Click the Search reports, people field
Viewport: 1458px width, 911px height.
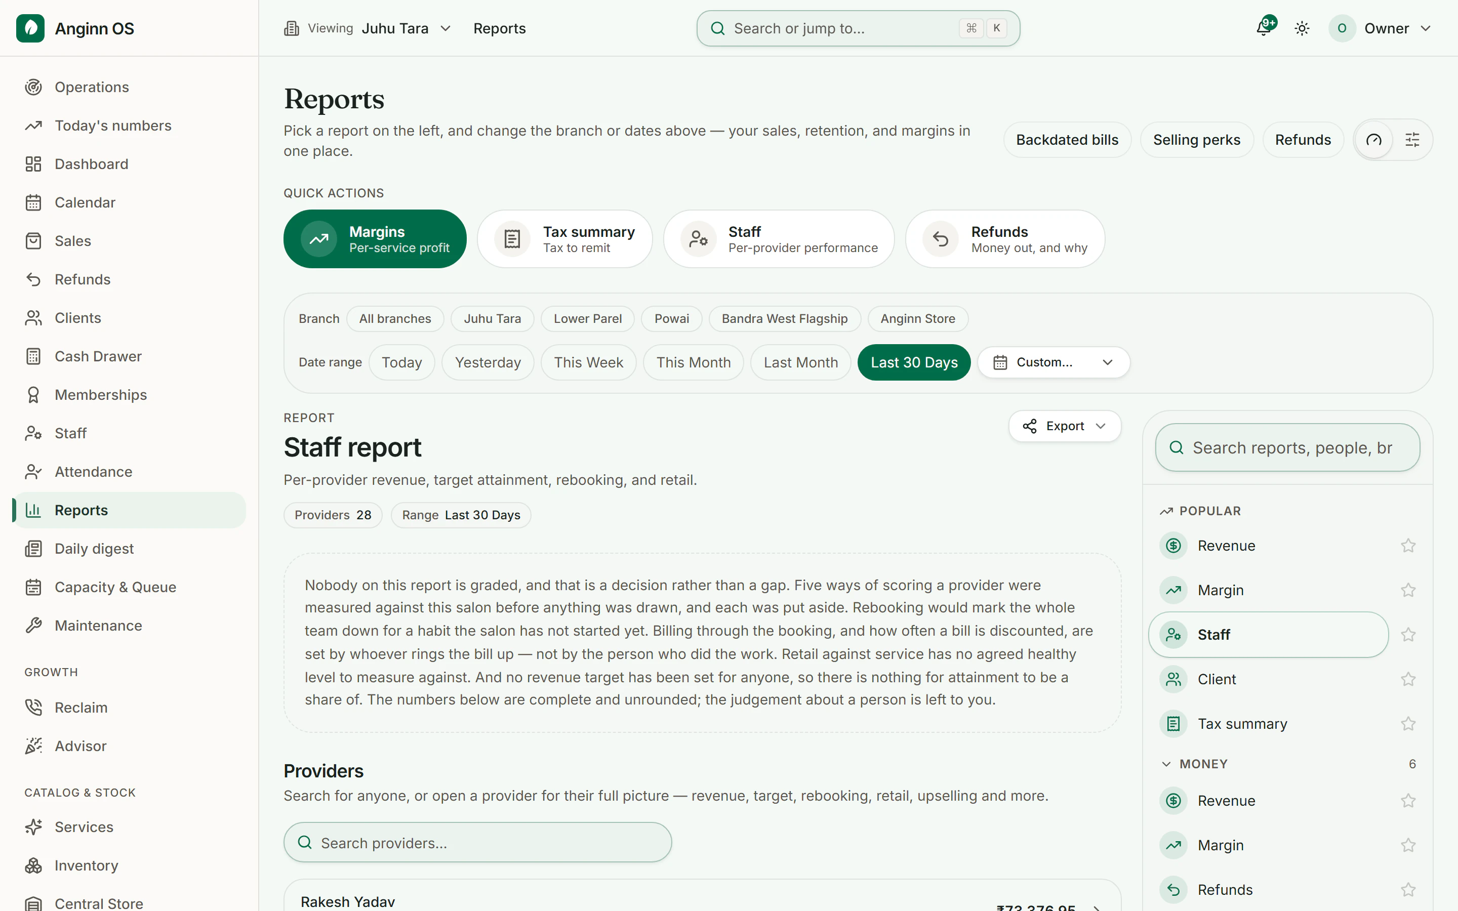coord(1287,448)
